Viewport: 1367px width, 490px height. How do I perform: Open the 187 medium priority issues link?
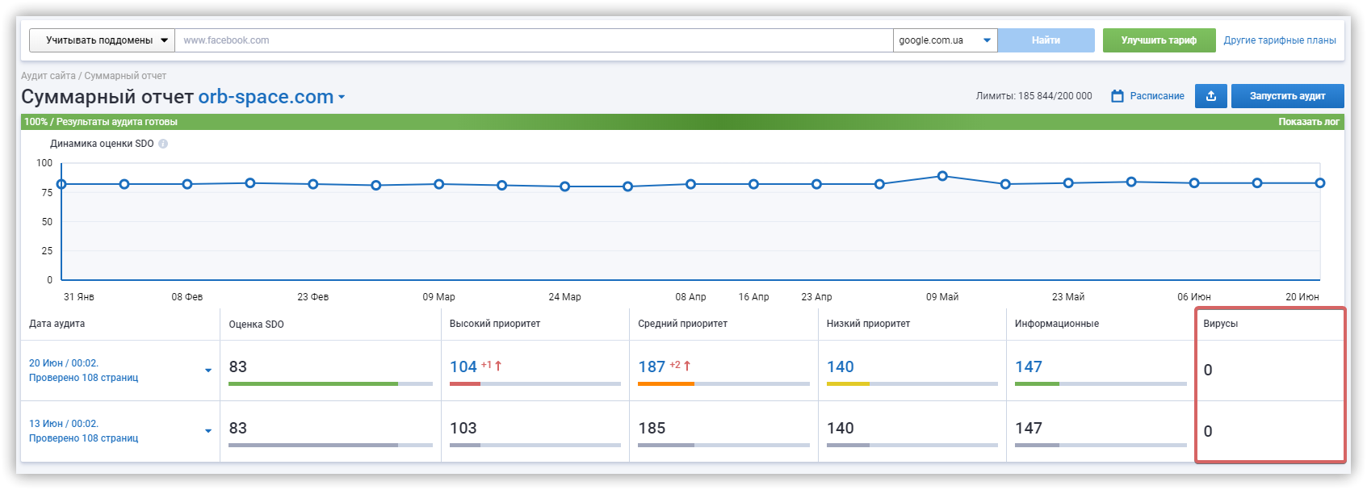[x=652, y=367]
